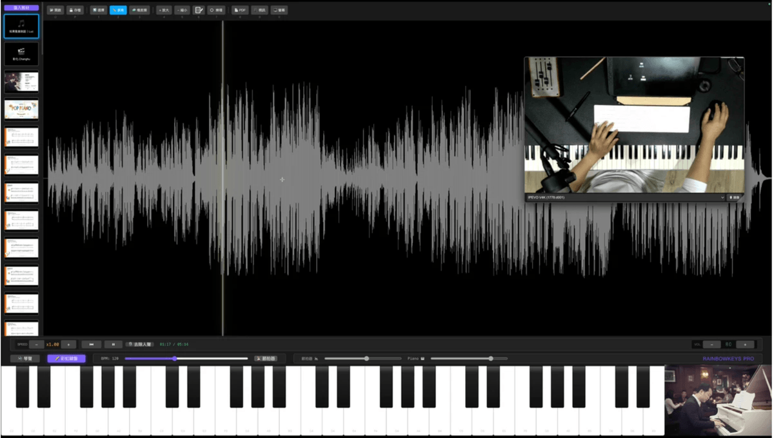Toggle the 彩虹鍵盤 rainbow keyboard mode
774x438 pixels.
click(66, 358)
